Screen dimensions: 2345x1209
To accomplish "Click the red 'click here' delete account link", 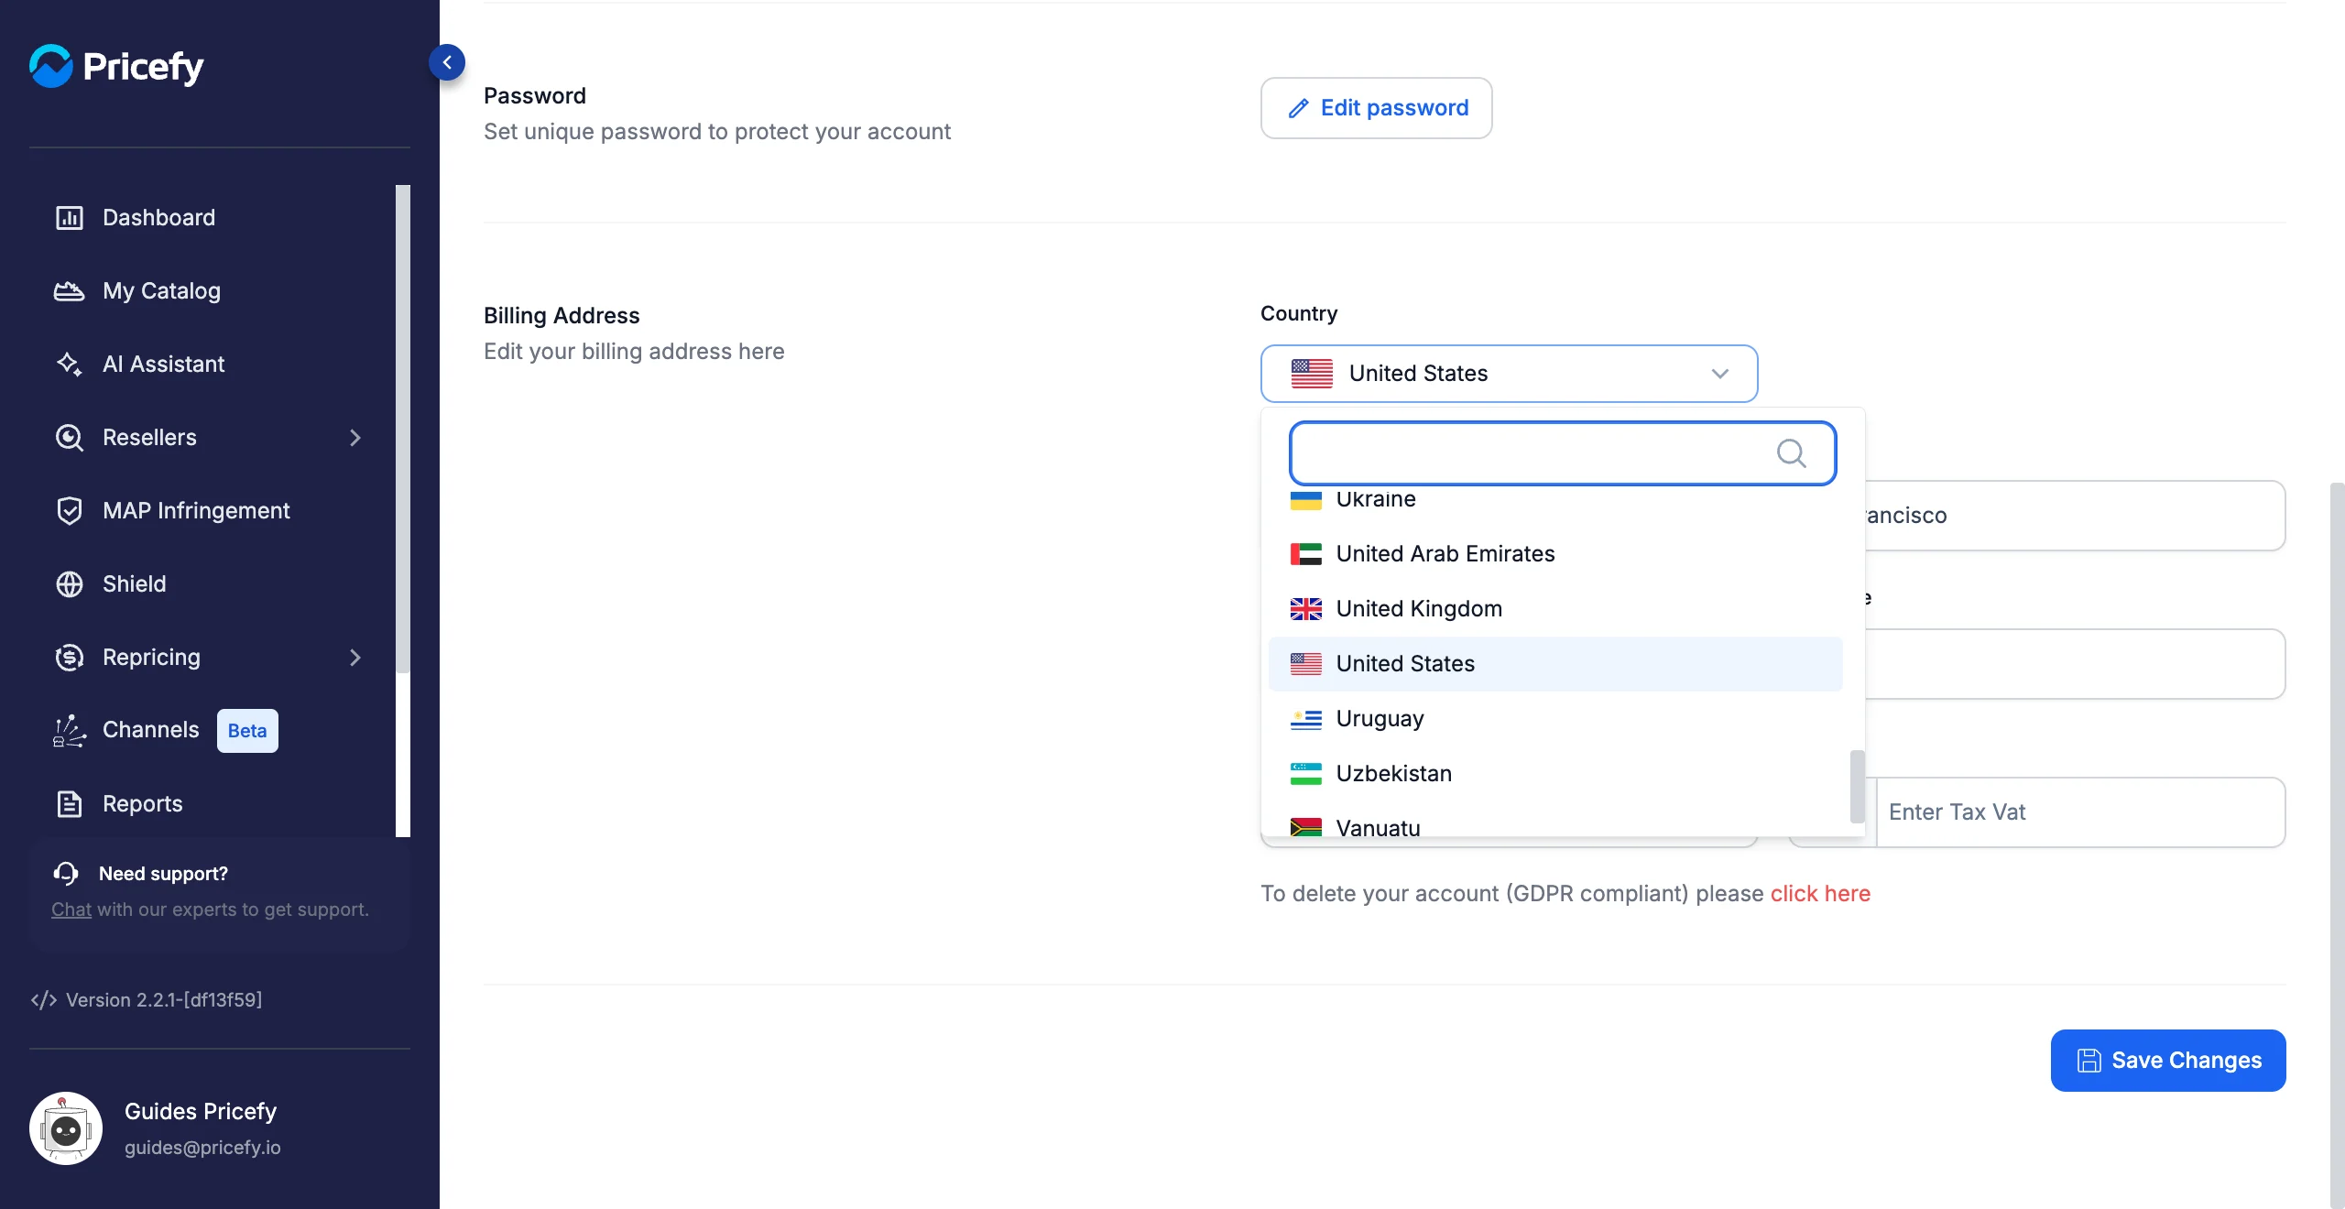I will [1820, 894].
